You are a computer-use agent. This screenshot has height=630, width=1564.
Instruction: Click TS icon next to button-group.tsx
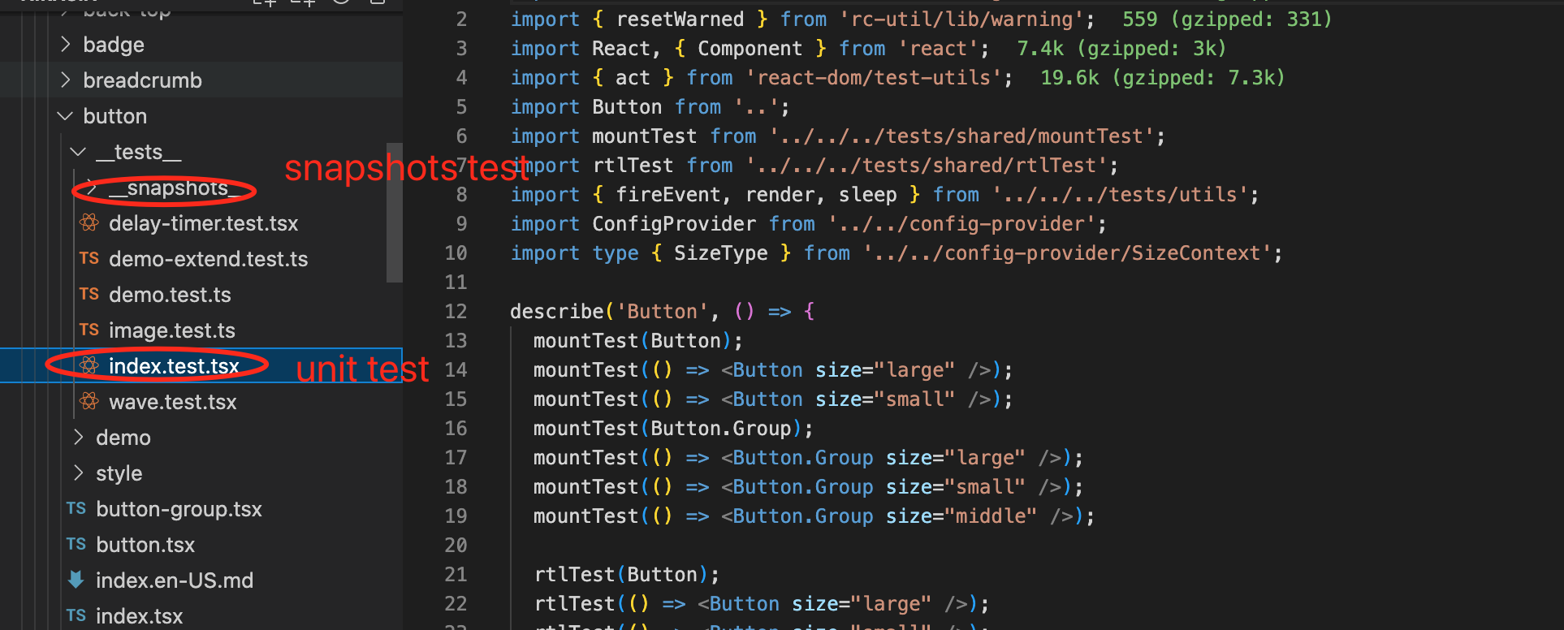tap(76, 509)
